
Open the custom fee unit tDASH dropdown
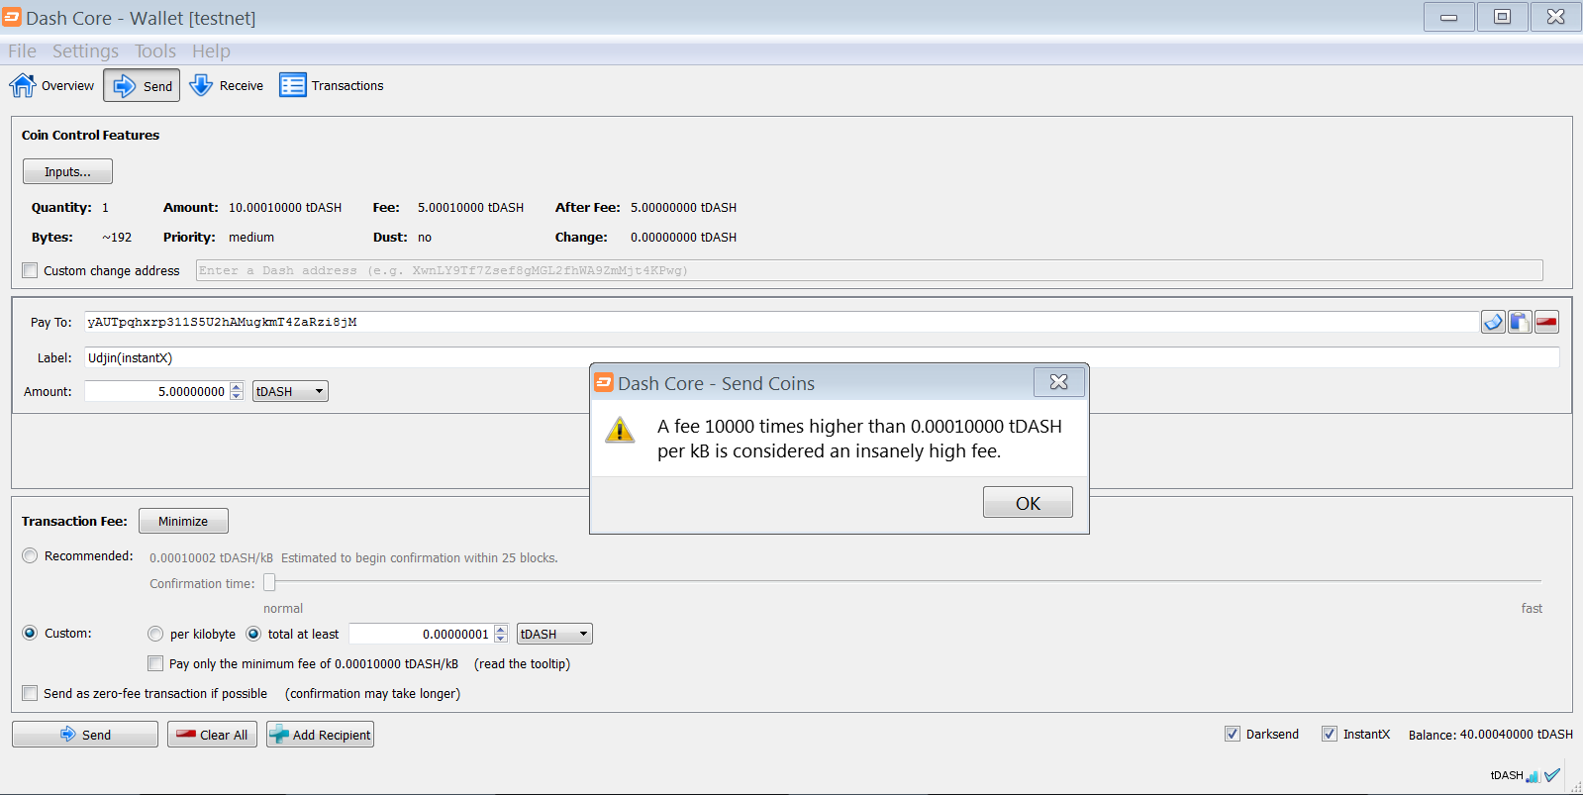click(x=554, y=634)
